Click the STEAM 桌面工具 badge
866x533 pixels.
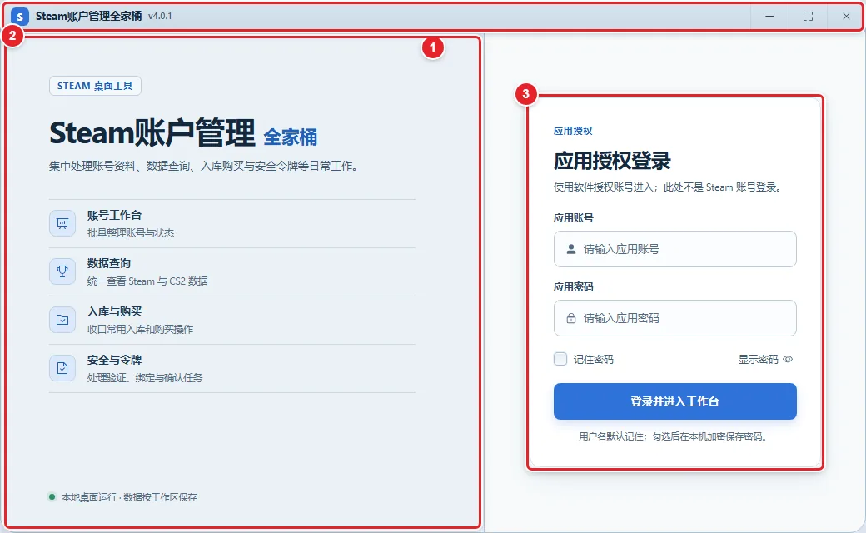tap(95, 86)
